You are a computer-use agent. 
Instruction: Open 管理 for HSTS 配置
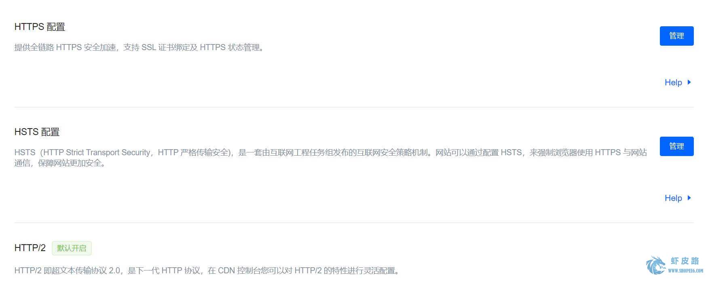pyautogui.click(x=676, y=146)
